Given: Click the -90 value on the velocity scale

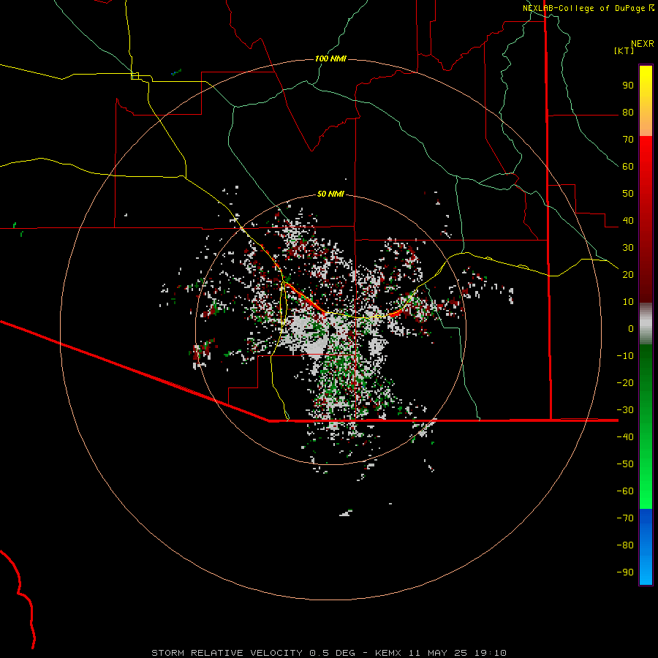Looking at the screenshot, I should tap(625, 572).
